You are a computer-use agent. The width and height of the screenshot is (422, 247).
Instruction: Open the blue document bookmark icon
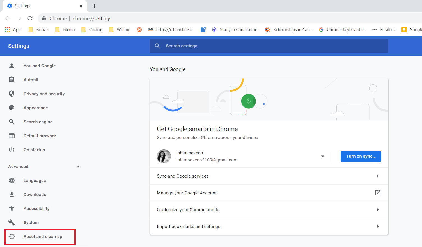pyautogui.click(x=203, y=30)
